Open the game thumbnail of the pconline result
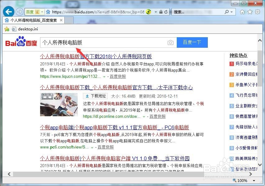 point(59,104)
